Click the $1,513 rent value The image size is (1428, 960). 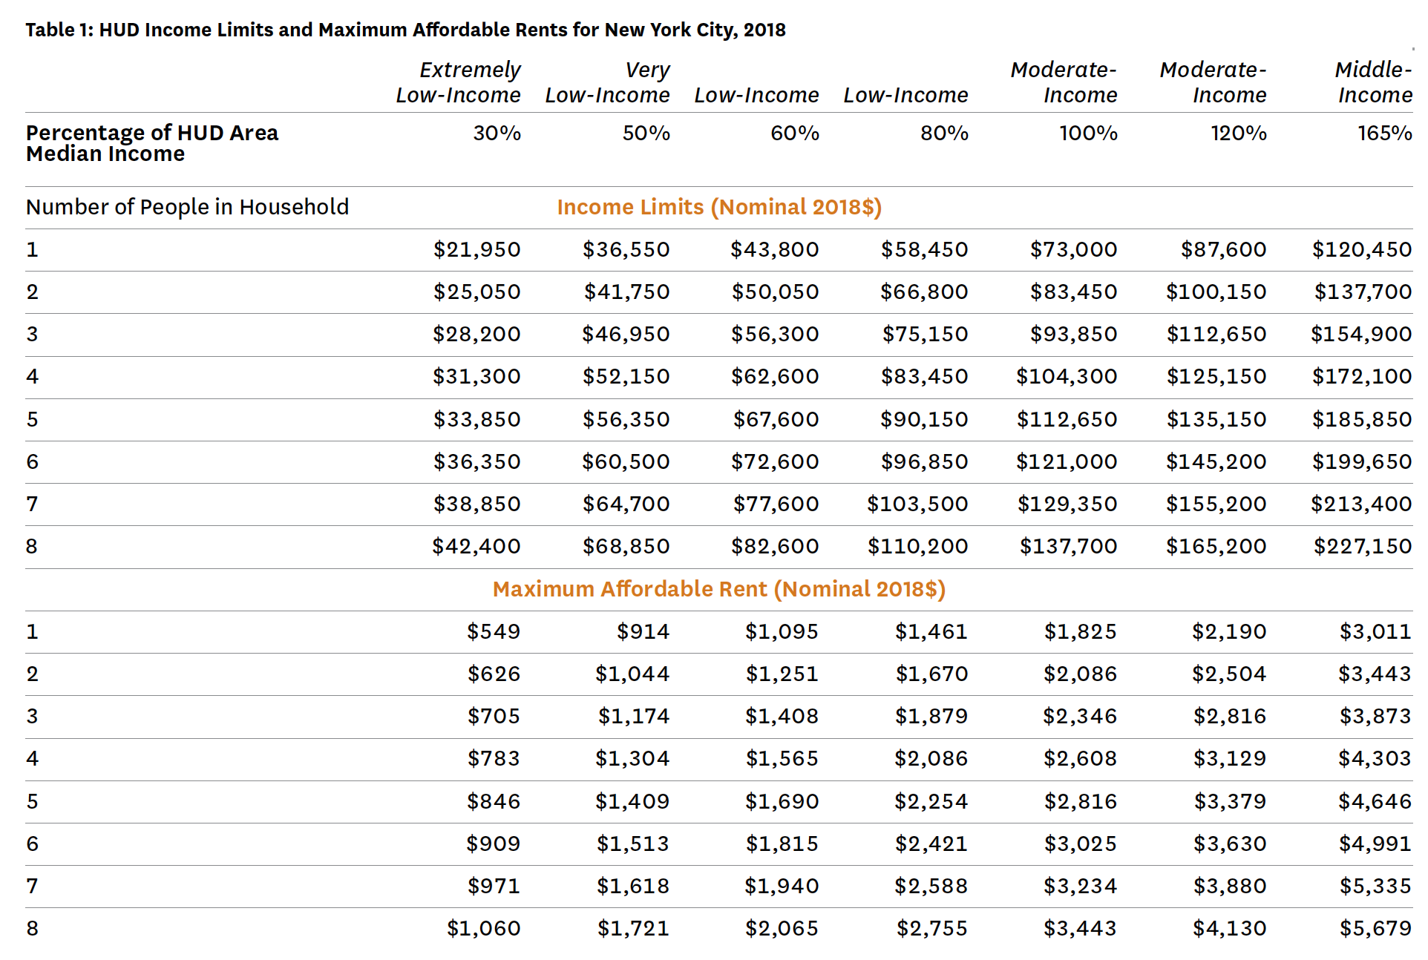coord(632,844)
